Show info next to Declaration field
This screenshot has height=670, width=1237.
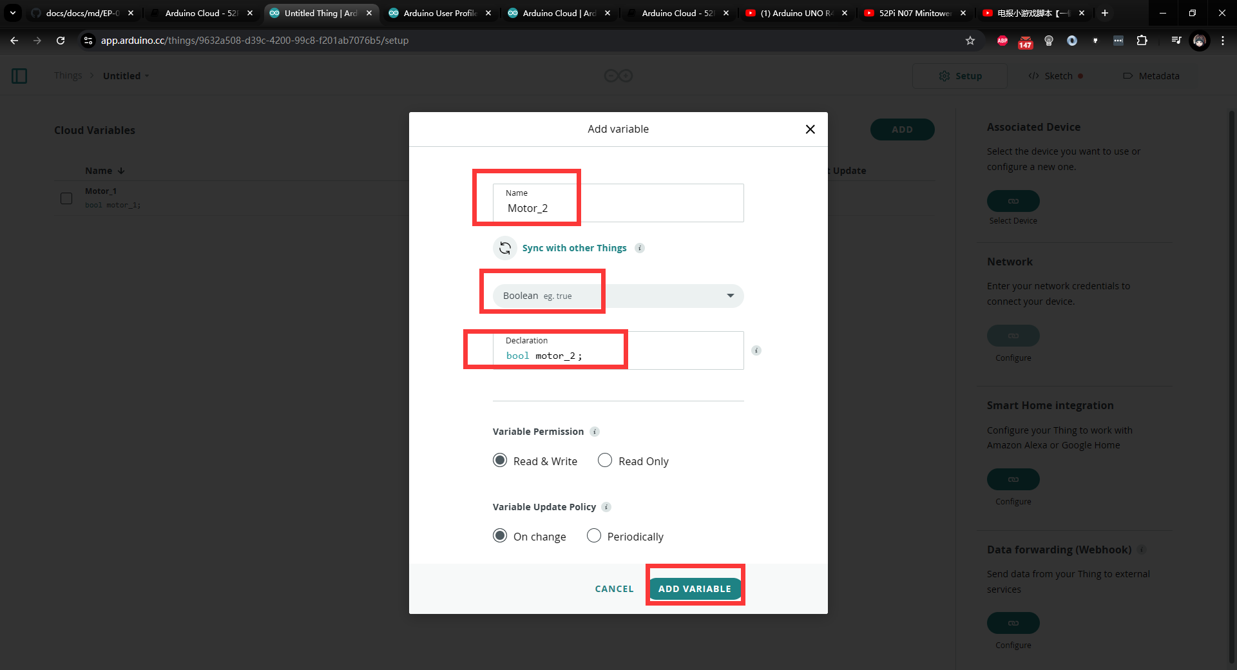click(x=756, y=350)
